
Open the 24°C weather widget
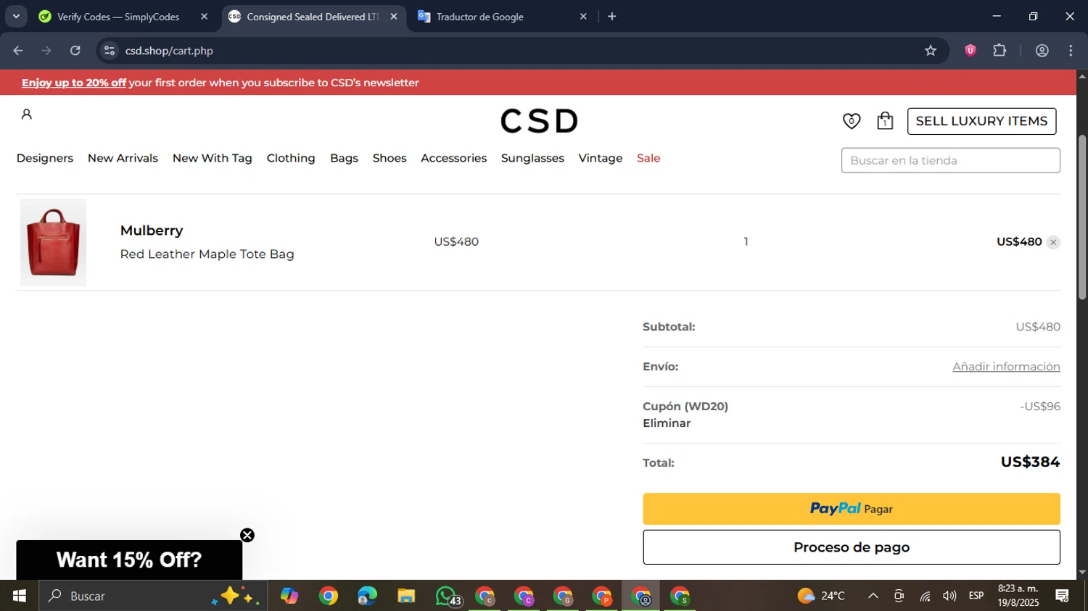point(821,596)
